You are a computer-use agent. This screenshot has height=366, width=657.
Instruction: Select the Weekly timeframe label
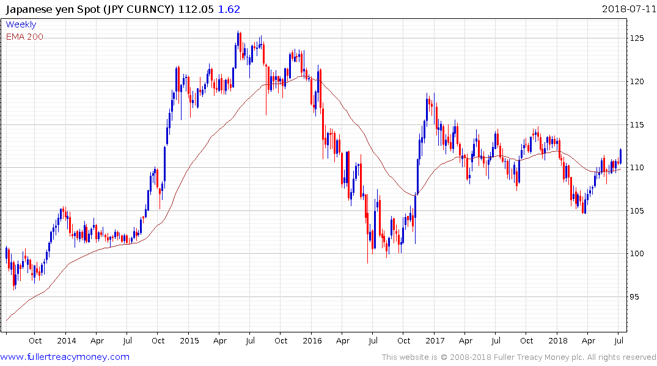click(21, 24)
